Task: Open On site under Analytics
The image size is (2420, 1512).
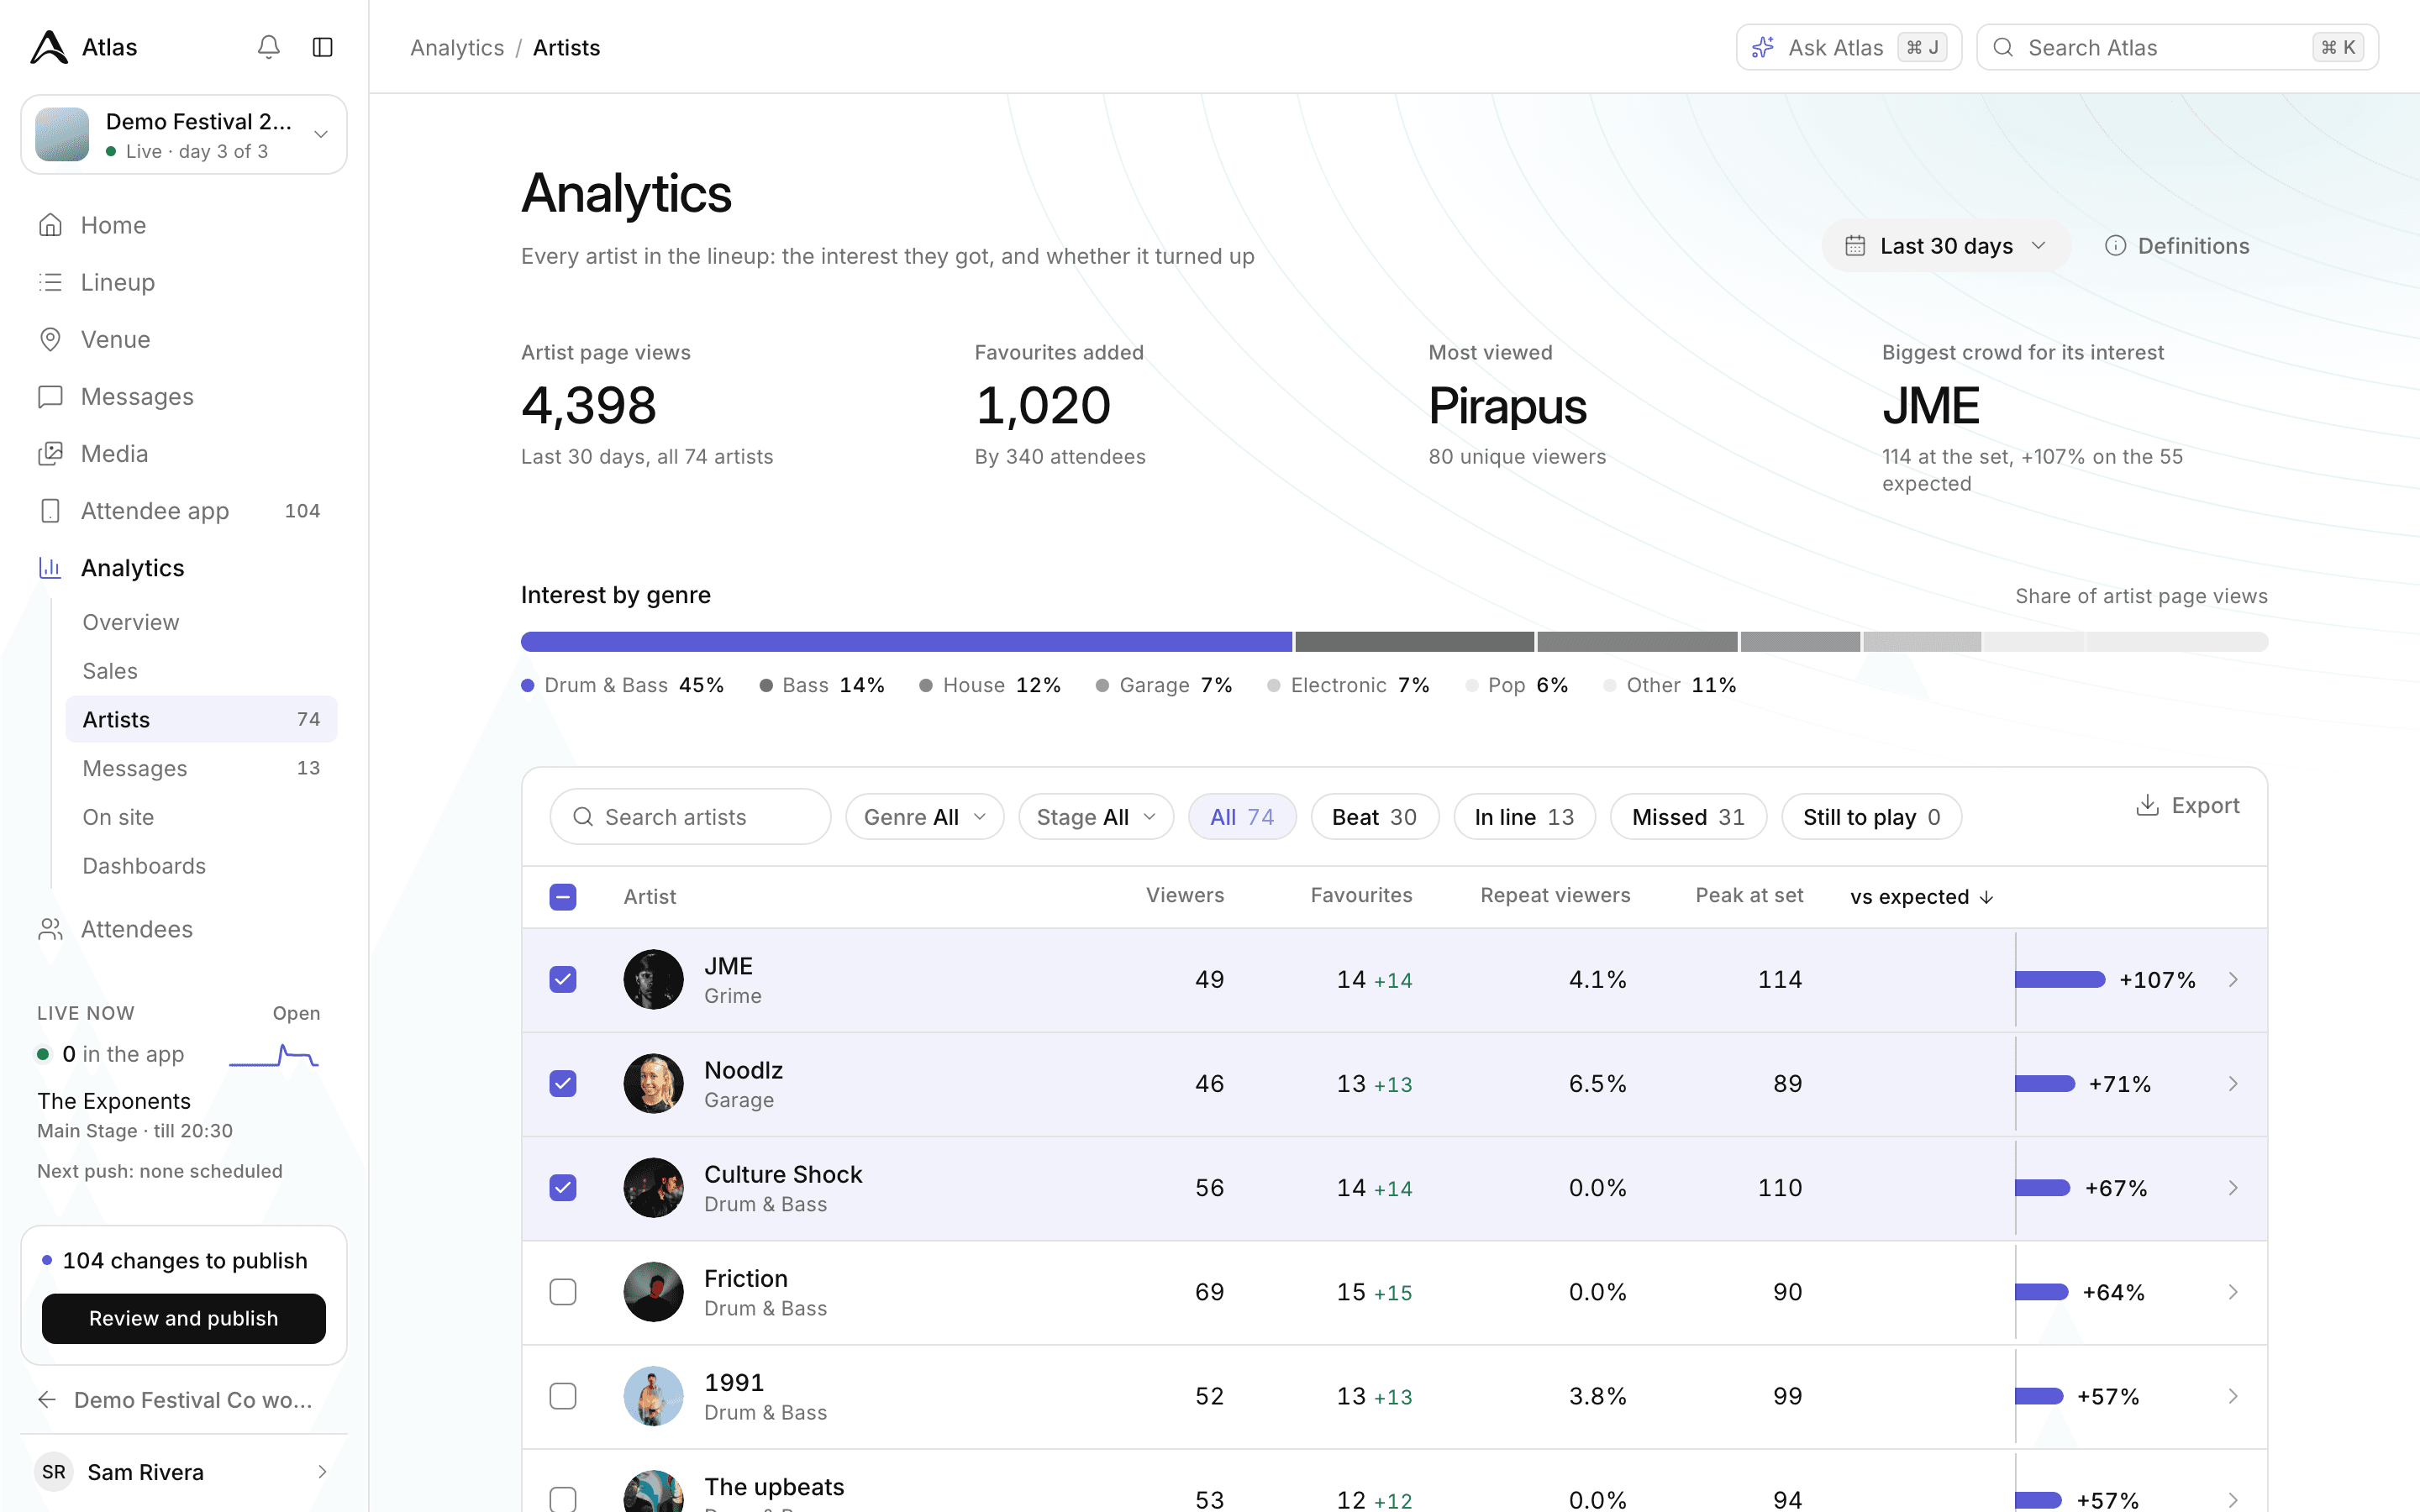Action: [201, 817]
